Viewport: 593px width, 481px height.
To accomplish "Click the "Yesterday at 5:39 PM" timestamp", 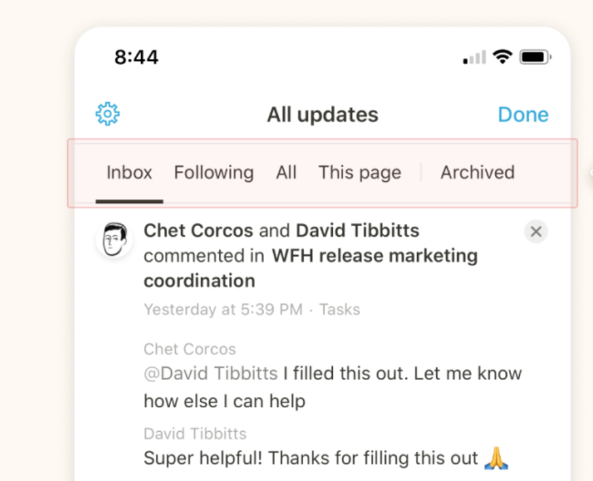I will point(223,309).
